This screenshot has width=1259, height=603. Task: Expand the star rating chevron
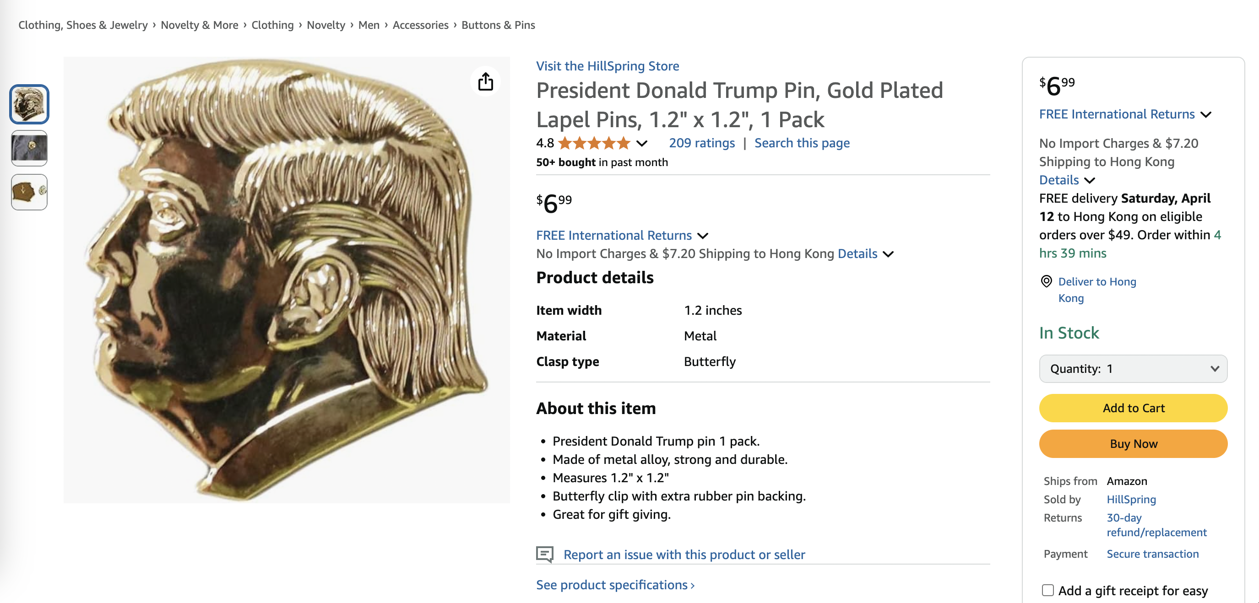pyautogui.click(x=642, y=144)
